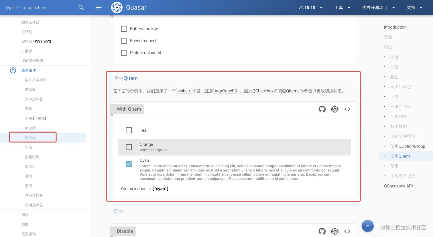Jump to 安装 in table of contents
This screenshot has width=433, height=237.
(x=388, y=37)
